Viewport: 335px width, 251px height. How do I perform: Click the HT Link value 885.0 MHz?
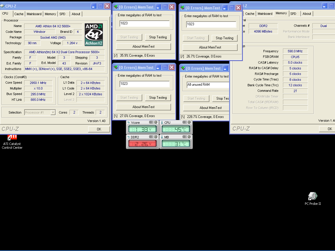click(x=38, y=100)
